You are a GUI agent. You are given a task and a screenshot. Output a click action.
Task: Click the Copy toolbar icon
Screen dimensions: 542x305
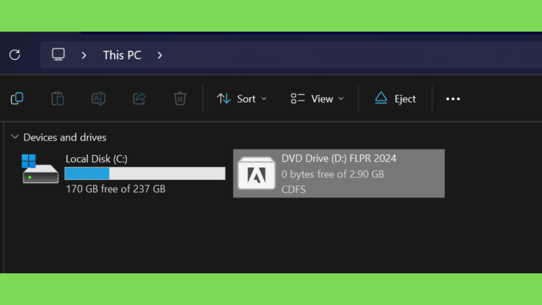(17, 98)
